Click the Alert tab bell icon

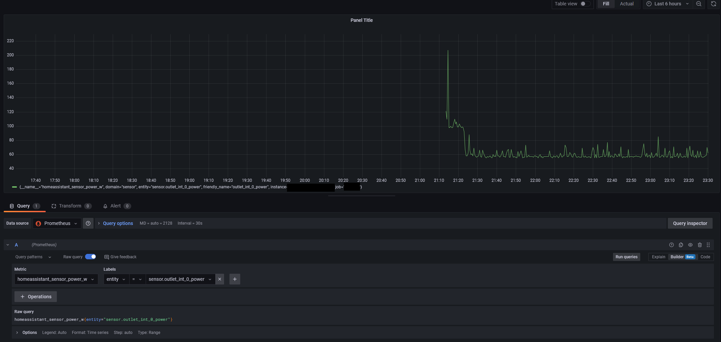[105, 206]
